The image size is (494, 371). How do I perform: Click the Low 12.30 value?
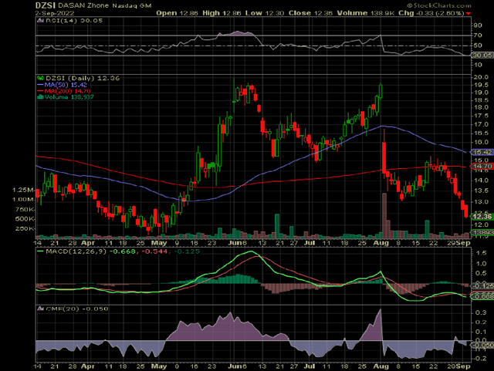click(265, 13)
